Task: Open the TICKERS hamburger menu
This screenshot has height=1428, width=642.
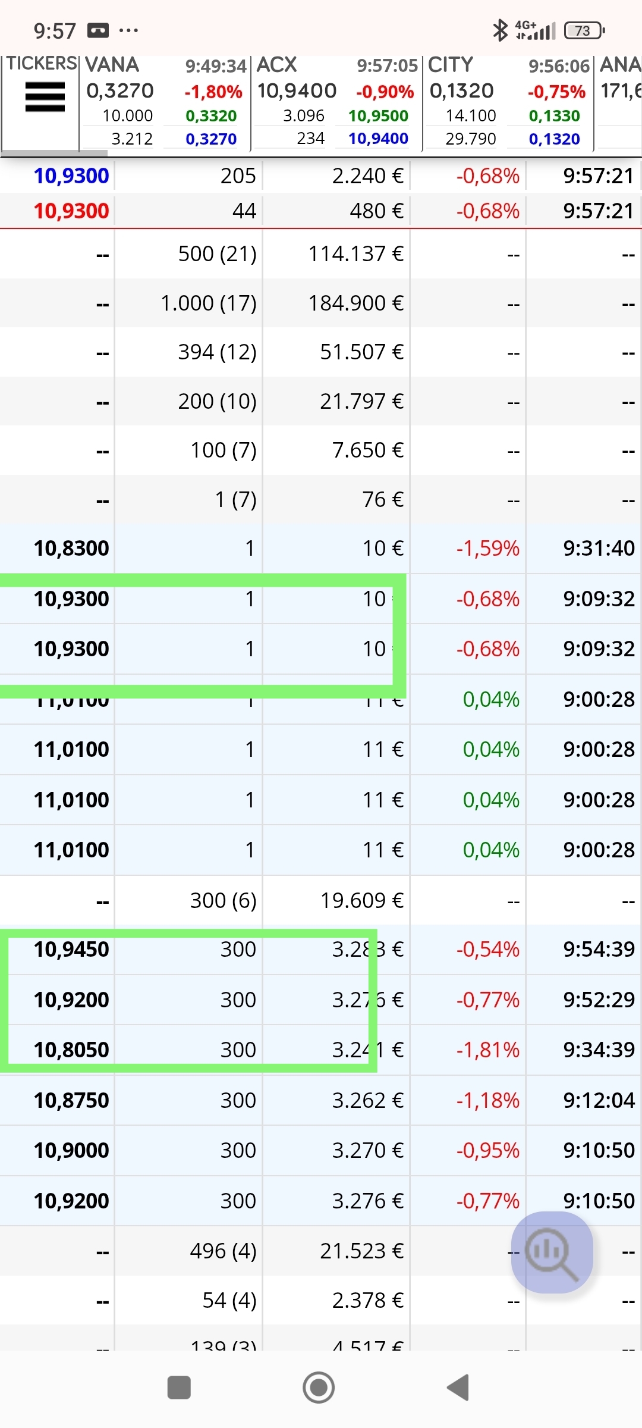Action: 45,97
